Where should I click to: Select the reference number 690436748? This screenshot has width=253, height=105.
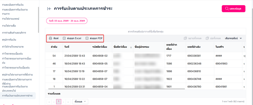pyautogui.click(x=194, y=79)
